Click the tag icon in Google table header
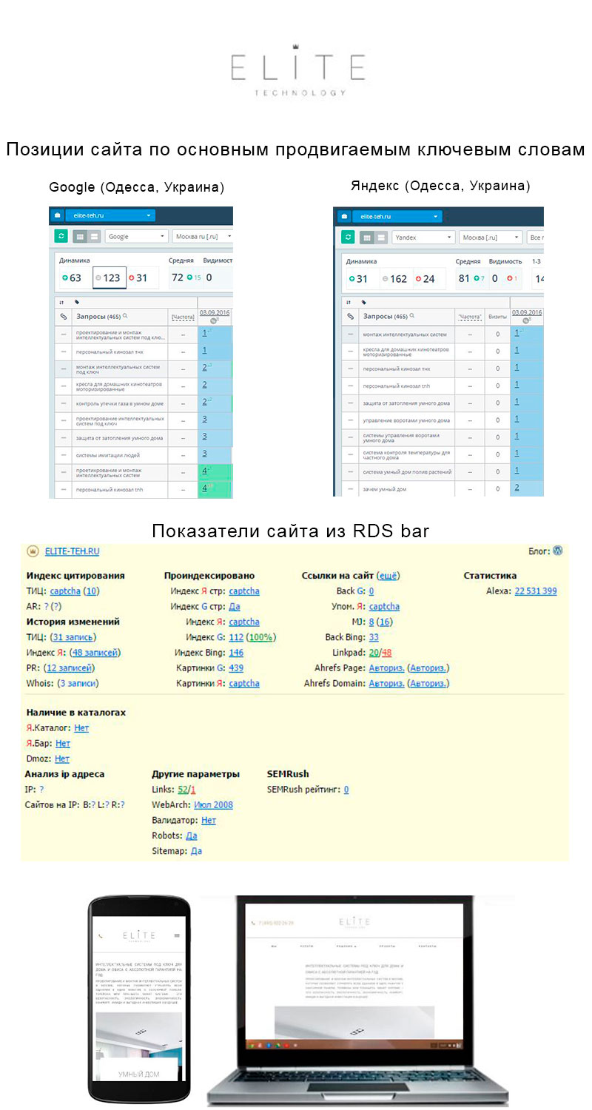 (x=76, y=302)
